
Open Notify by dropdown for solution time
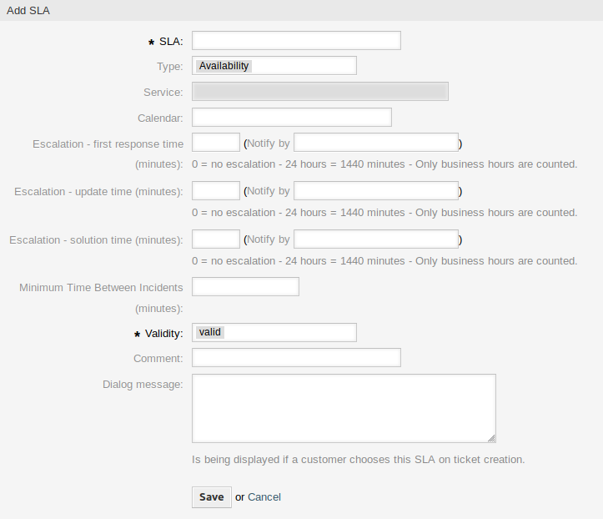[x=375, y=239]
